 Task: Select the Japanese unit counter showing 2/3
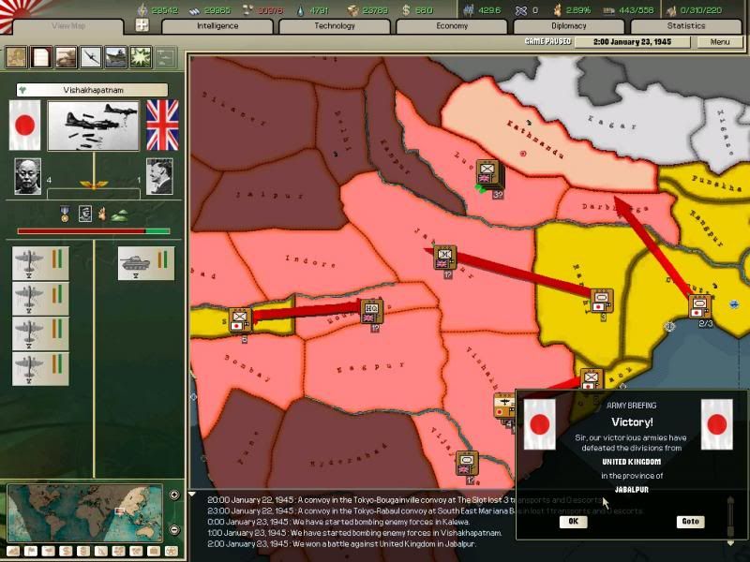[699, 307]
